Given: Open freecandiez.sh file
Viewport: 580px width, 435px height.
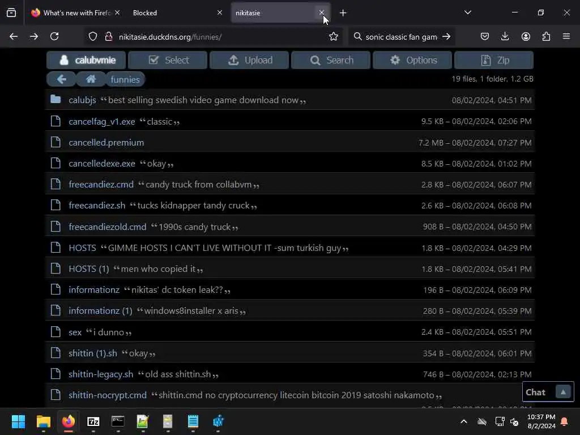Looking at the screenshot, I should pos(97,206).
